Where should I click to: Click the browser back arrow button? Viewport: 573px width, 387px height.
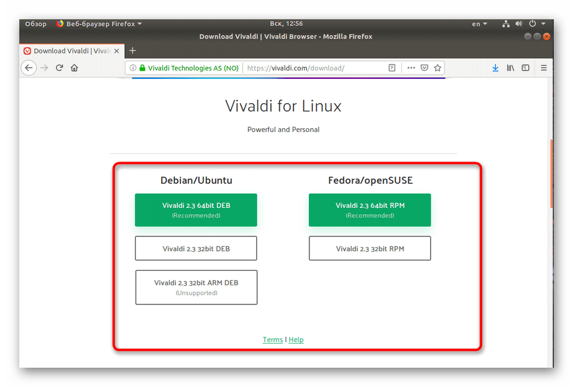click(28, 68)
